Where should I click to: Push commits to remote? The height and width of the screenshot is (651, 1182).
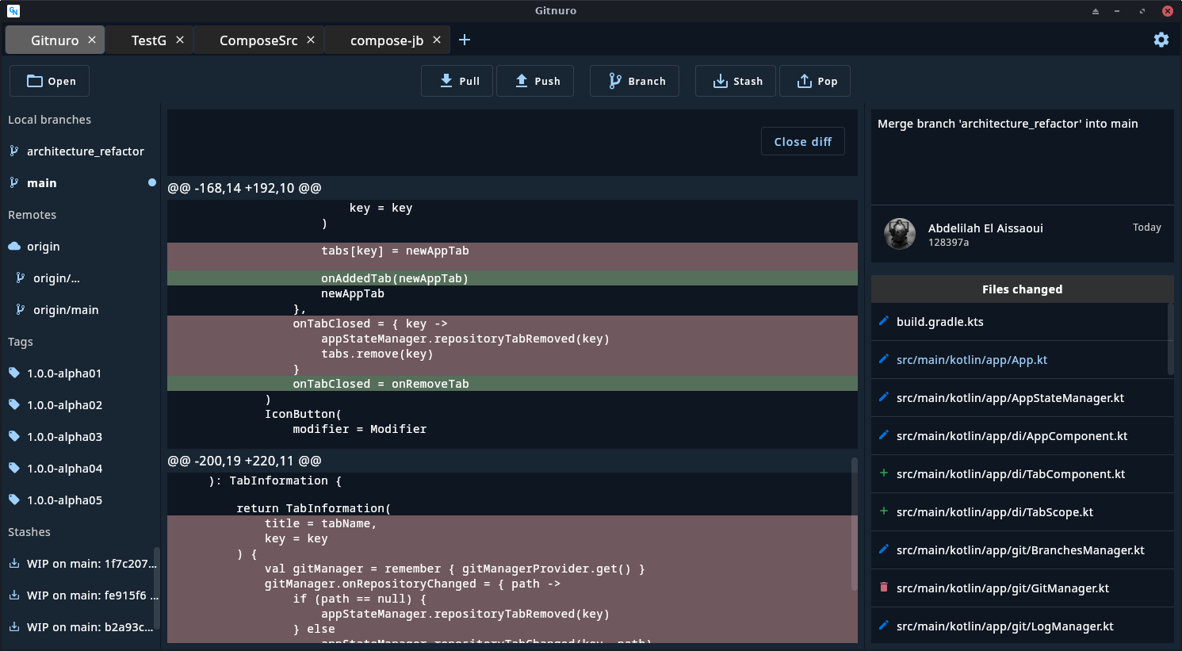tap(535, 81)
